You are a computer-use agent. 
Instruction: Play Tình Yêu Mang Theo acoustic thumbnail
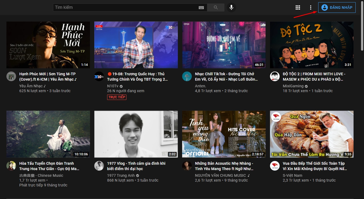[224, 134]
